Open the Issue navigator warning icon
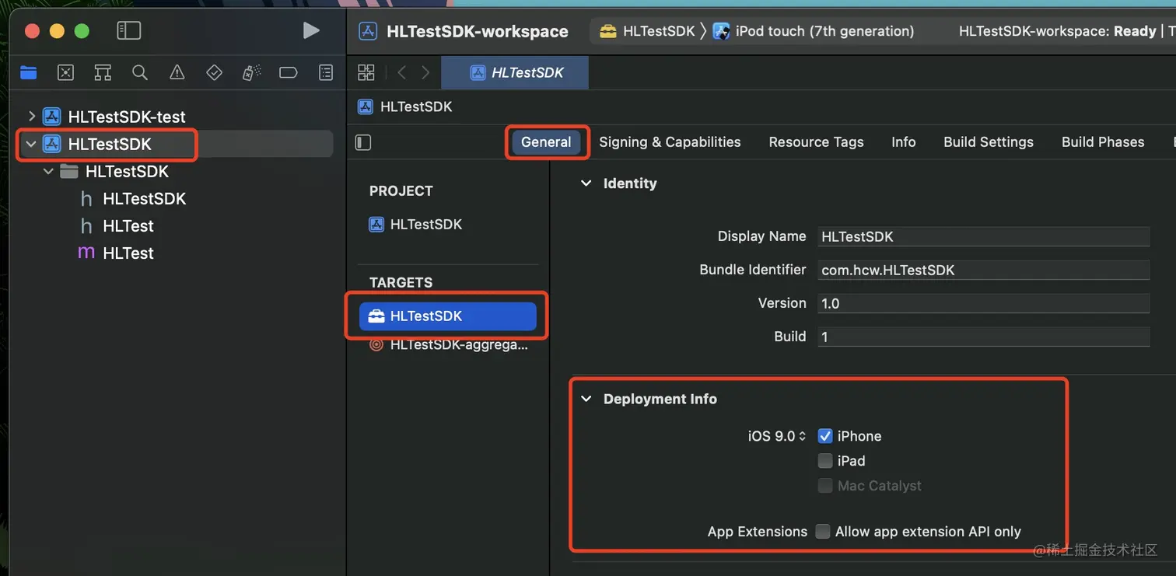 177,73
